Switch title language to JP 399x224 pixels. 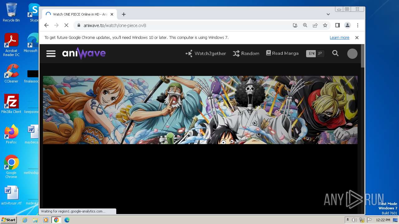coord(320,54)
